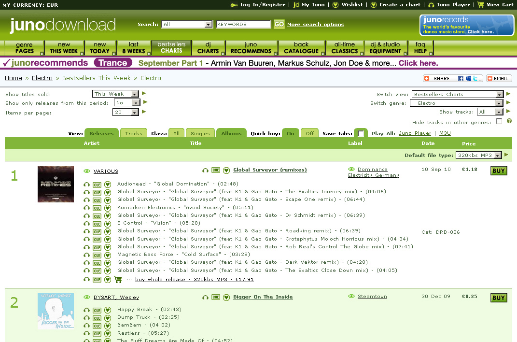Click the Share button
This screenshot has width=517, height=342.
(x=453, y=78)
